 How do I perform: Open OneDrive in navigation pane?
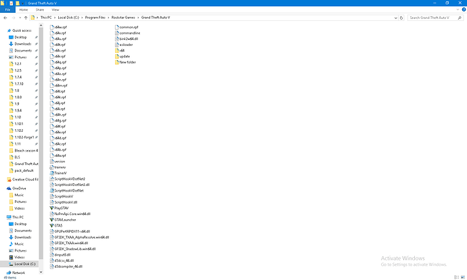coord(16,188)
